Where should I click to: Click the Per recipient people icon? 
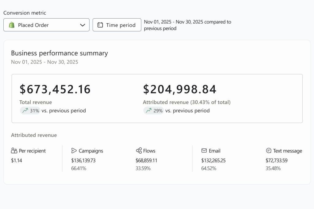(14, 151)
